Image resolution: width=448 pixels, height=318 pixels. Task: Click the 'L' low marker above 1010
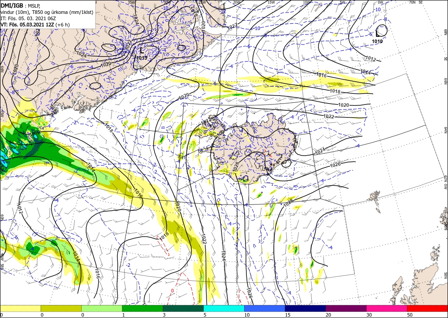378,34
